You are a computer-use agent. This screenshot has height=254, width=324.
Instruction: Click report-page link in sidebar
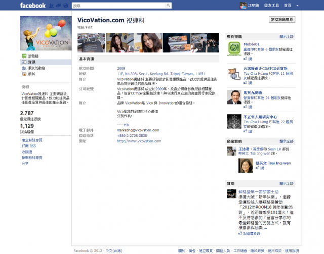coord(32,158)
